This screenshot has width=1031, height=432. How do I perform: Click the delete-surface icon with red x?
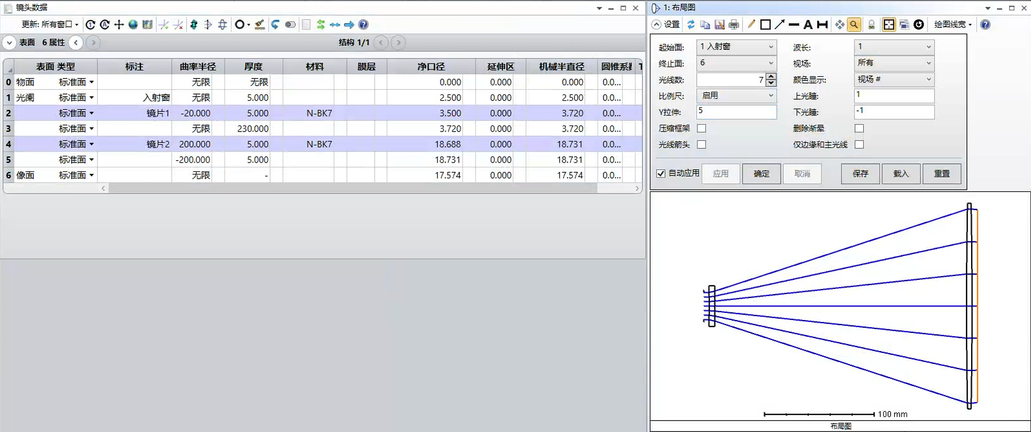[x=178, y=25]
